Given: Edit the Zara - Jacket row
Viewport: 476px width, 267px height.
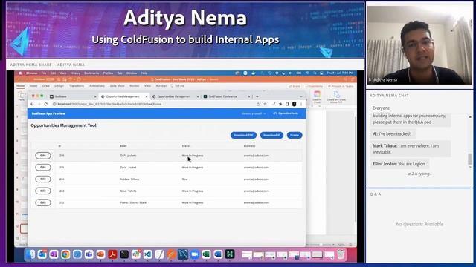Looking at the screenshot, I should coord(43,168).
